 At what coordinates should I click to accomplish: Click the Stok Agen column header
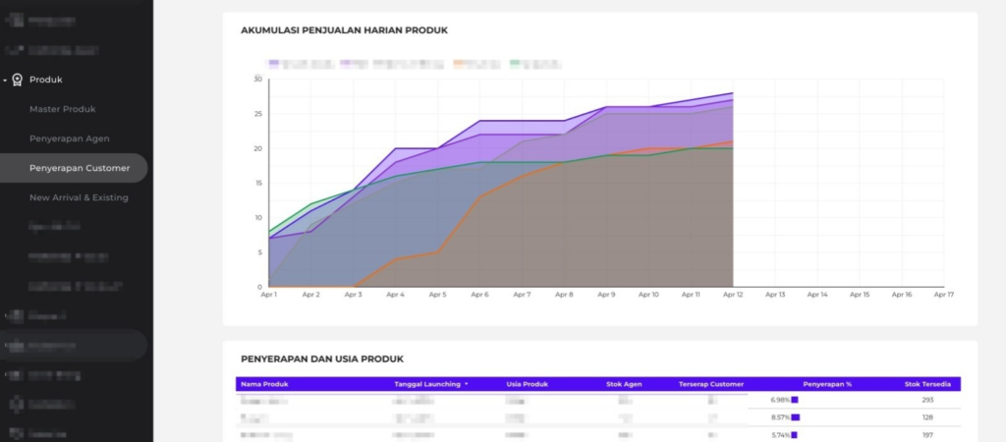tap(624, 384)
